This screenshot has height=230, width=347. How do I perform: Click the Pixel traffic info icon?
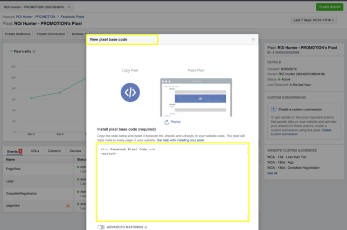pos(34,51)
